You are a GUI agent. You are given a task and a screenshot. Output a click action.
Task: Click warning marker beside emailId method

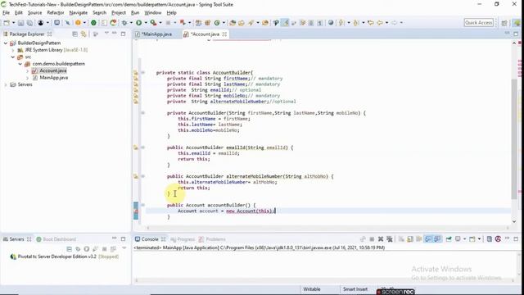tap(136, 147)
